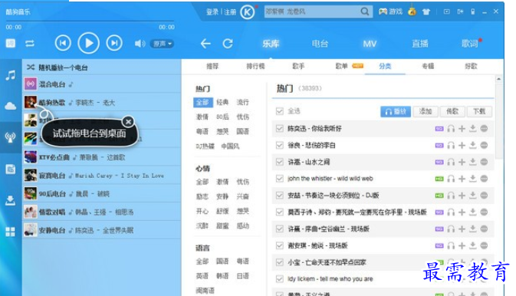
Task: Close the 试试拖电台到桌面 tooltip
Action: tap(128, 122)
